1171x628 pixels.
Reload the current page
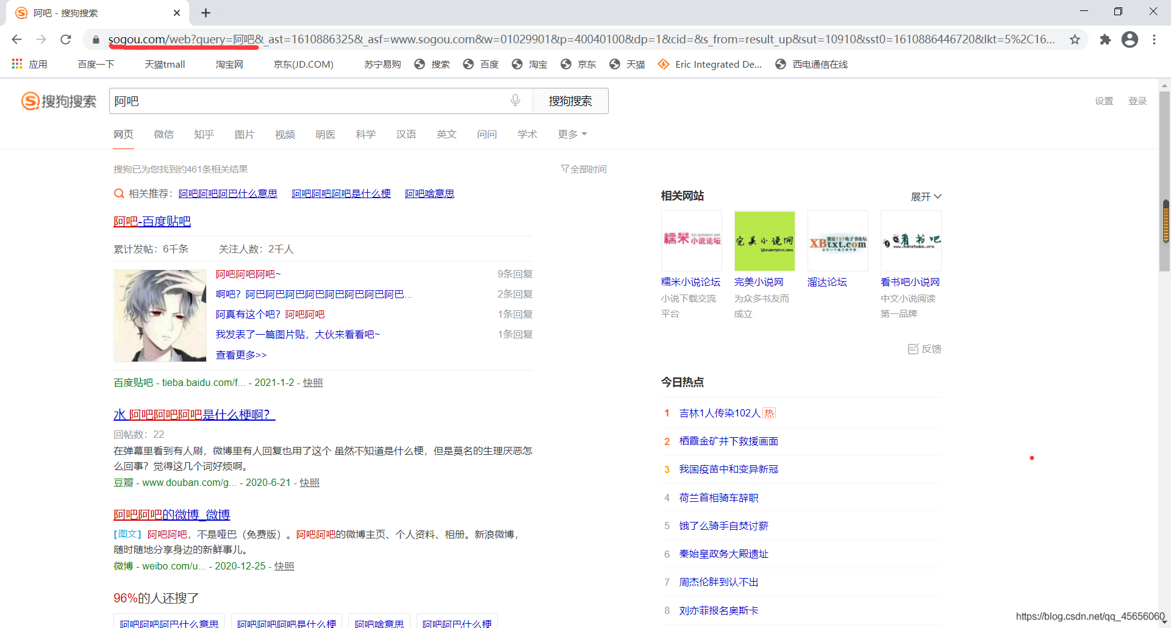(66, 40)
